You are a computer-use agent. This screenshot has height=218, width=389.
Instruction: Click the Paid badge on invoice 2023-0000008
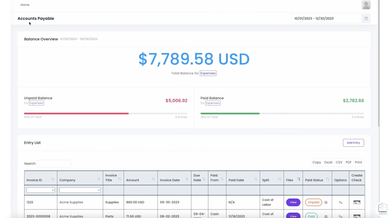[311, 216]
